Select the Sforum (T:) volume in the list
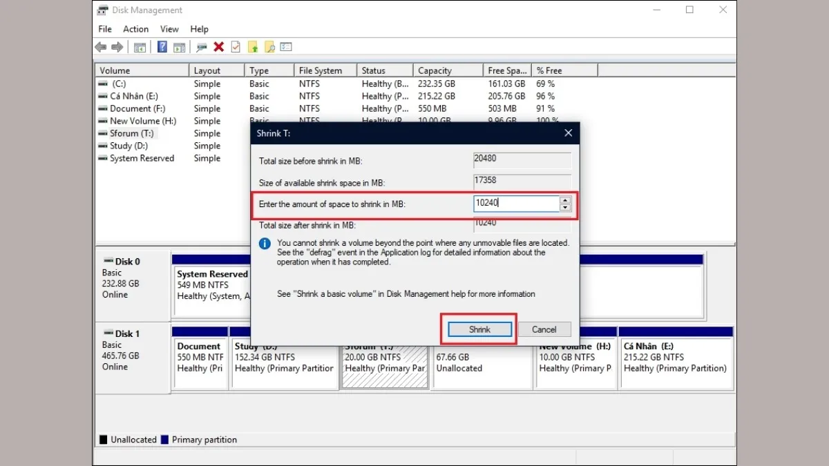Image resolution: width=829 pixels, height=466 pixels. click(132, 133)
